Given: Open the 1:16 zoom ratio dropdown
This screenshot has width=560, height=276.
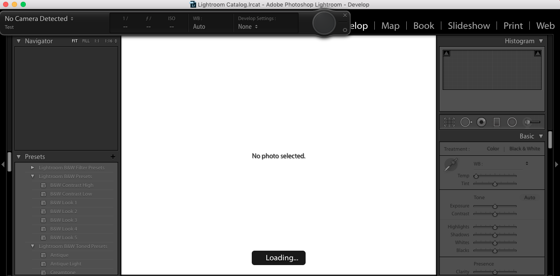Looking at the screenshot, I should coord(111,41).
